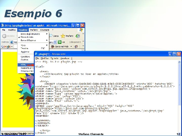Viewport: 182px width, 136px height.
Task: Minimize the Blocco note window
Action: pyautogui.click(x=170, y=54)
